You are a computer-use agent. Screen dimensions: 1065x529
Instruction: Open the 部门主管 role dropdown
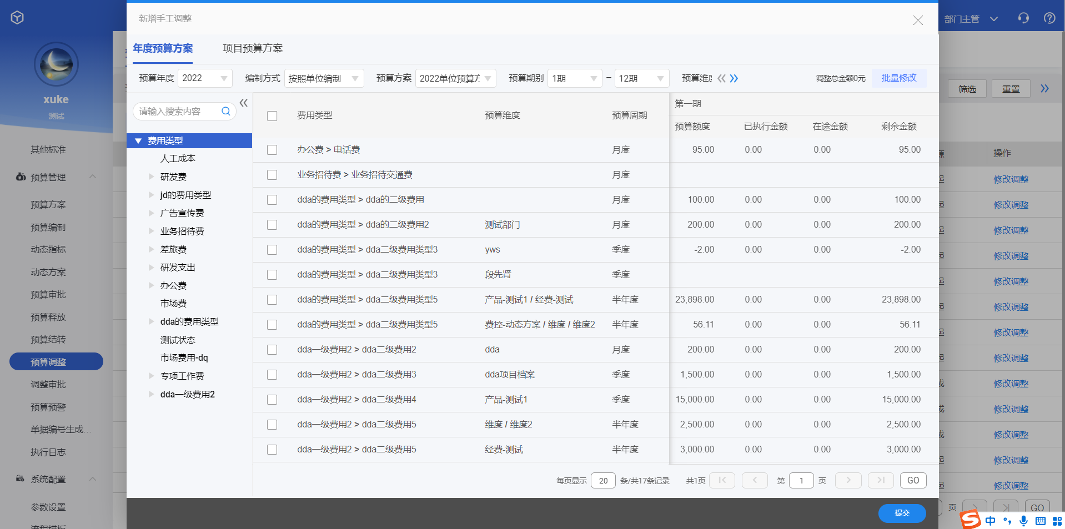[x=971, y=19]
